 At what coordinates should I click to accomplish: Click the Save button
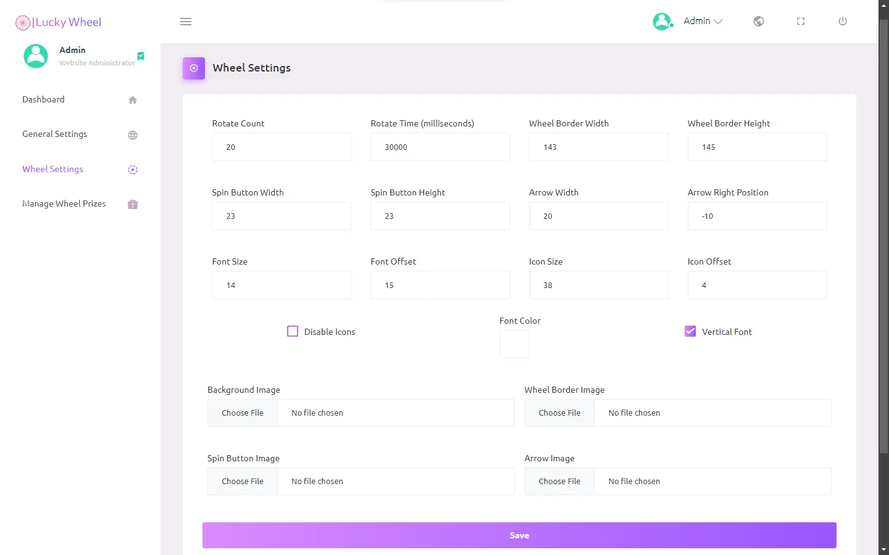click(519, 535)
